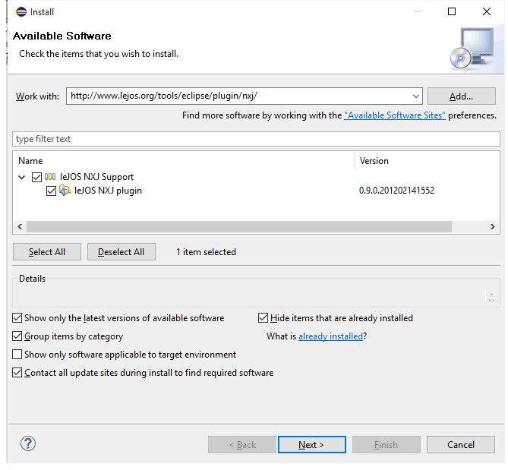Open the already installed link
Image resolution: width=508 pixels, height=470 pixels.
coord(330,336)
